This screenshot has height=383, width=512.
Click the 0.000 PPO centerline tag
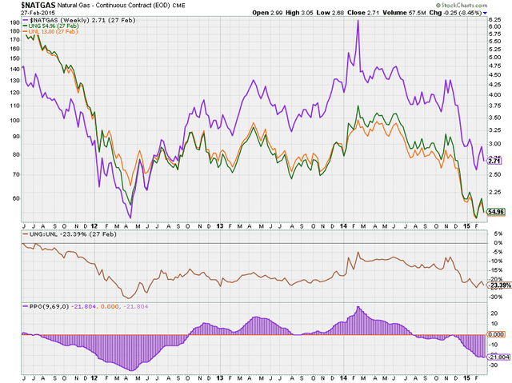[x=496, y=334]
